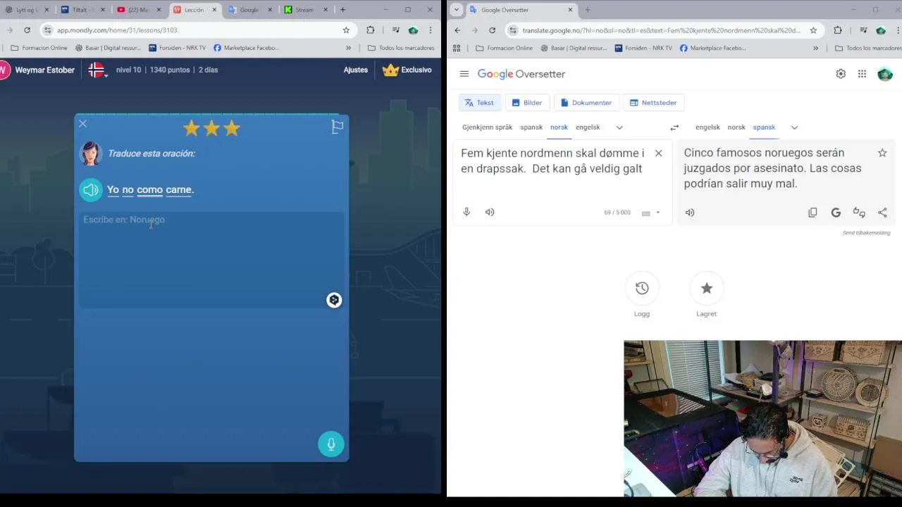Choose 'engelsk' as target language
The width and height of the screenshot is (902, 507).
[x=708, y=127]
